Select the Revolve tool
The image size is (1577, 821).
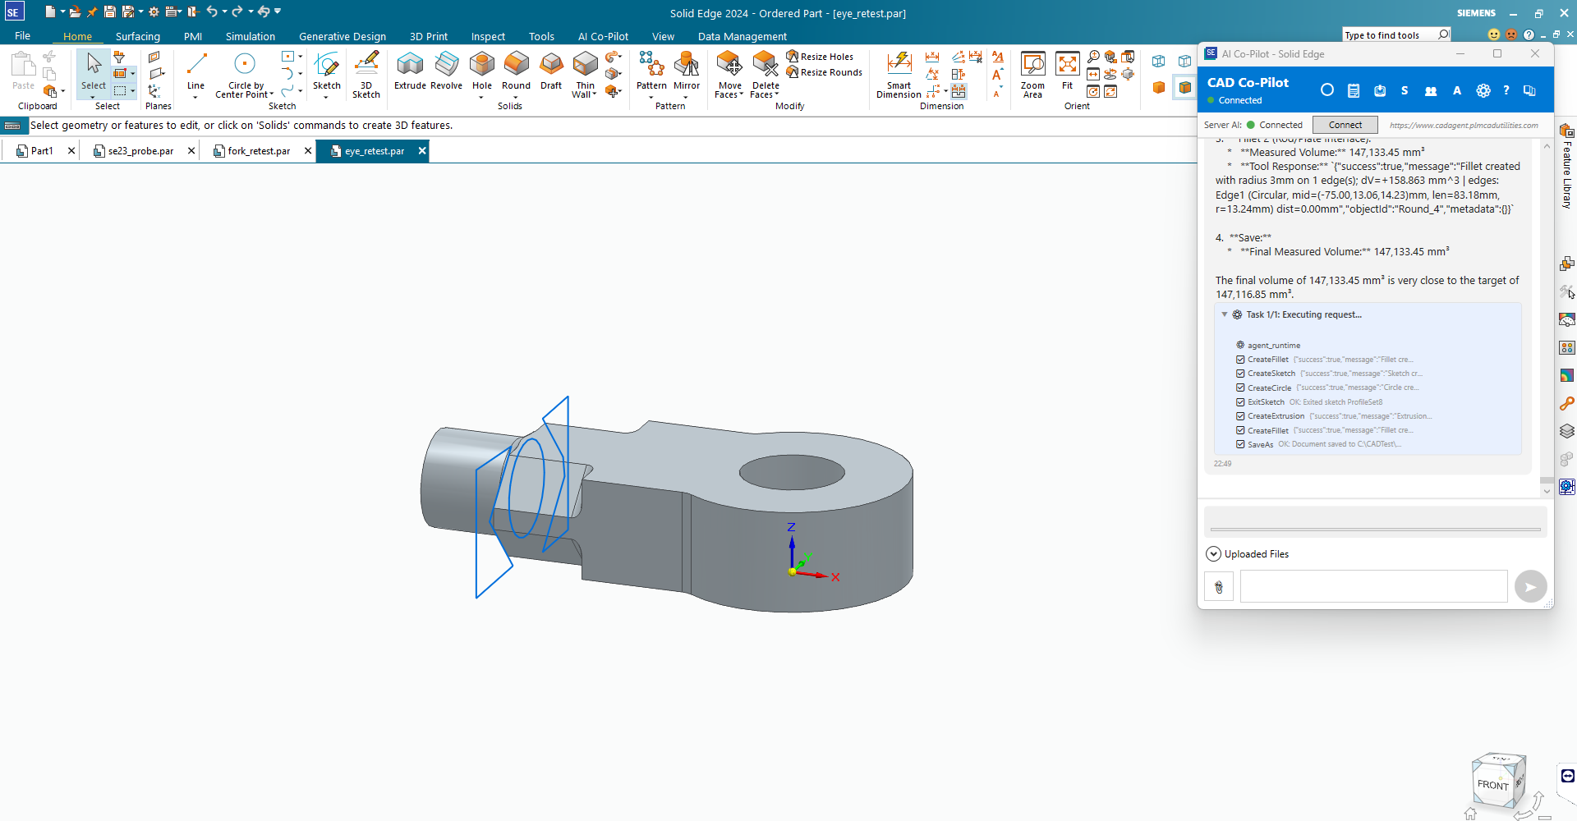(x=446, y=71)
